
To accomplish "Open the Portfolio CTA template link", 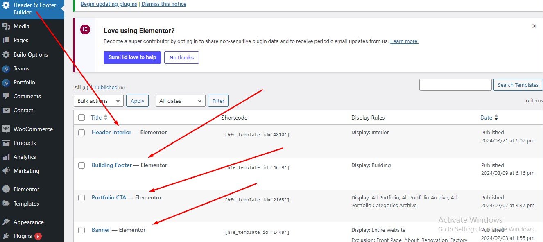I will 109,197.
